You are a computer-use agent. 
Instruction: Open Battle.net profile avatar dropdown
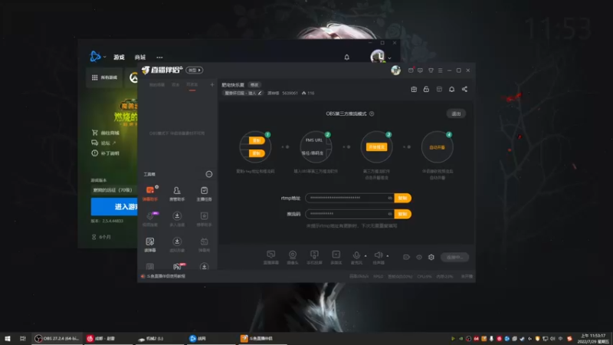coord(380,57)
